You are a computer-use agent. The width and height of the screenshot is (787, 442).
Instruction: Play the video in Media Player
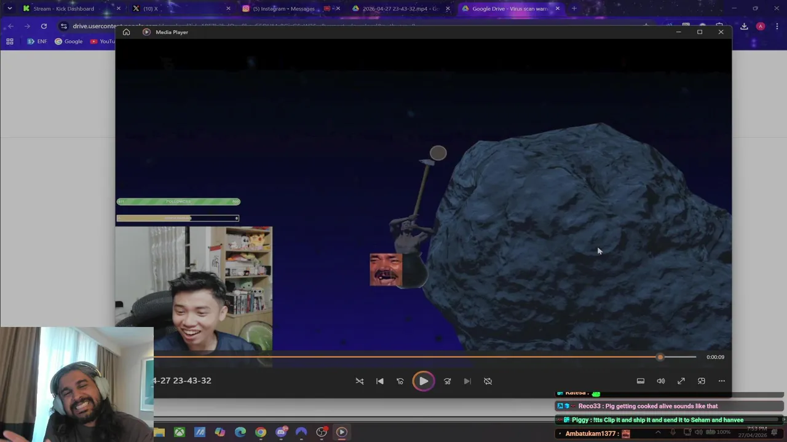[424, 381]
